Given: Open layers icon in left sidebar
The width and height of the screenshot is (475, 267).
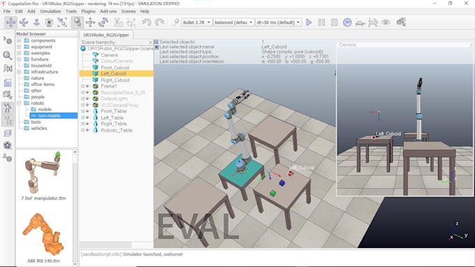Looking at the screenshot, I should (8, 133).
